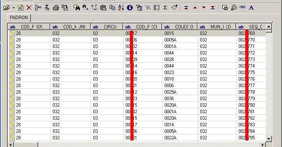The image size is (282, 147).
Task: Open a file with the folder icon
Action: click(7, 8)
